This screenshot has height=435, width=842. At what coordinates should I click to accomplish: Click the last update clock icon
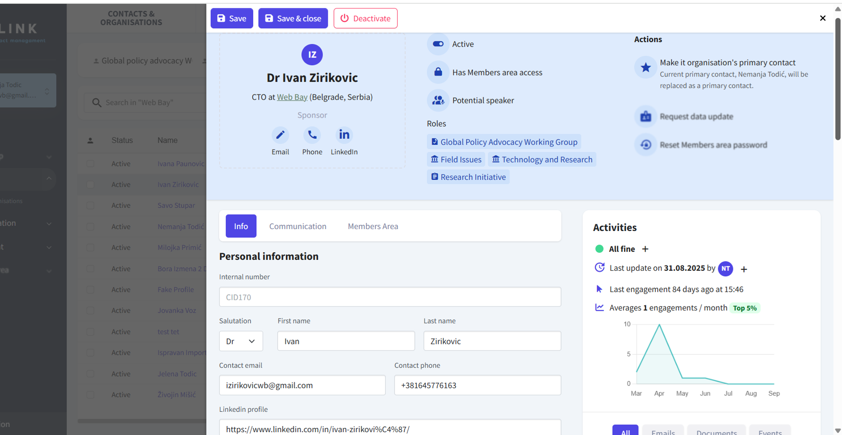click(599, 267)
